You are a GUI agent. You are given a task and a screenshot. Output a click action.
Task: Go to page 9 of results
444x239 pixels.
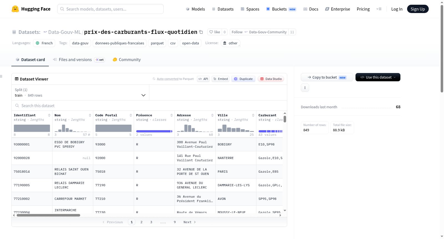coord(175,222)
